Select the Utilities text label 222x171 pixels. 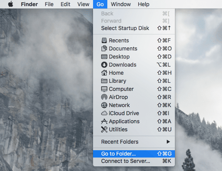pyautogui.click(x=118, y=129)
